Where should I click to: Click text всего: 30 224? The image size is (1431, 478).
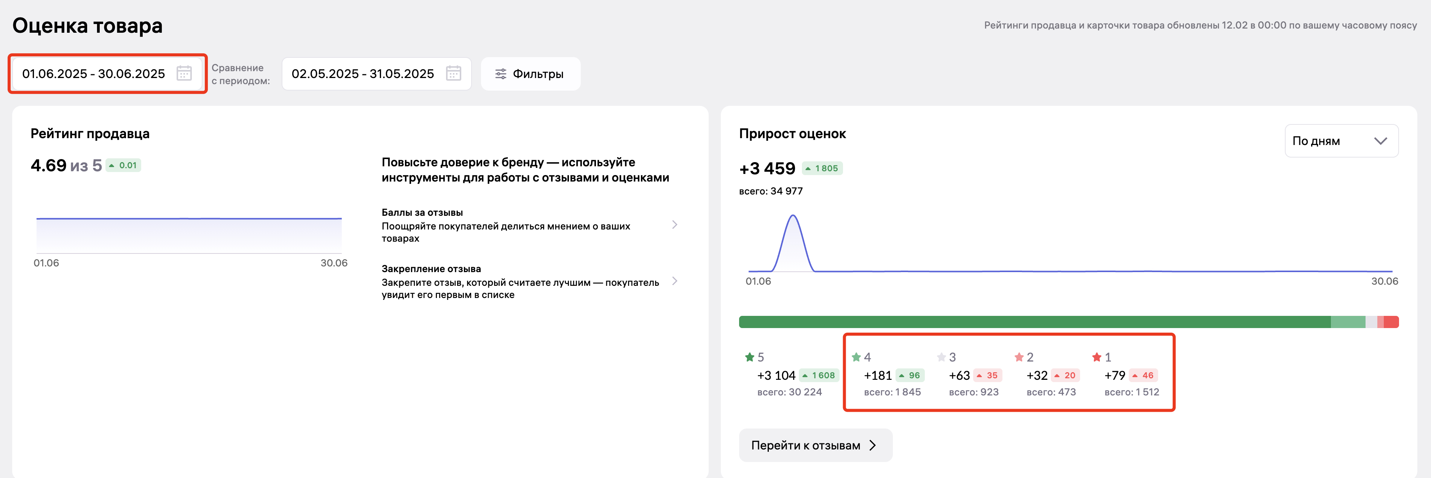pyautogui.click(x=789, y=392)
